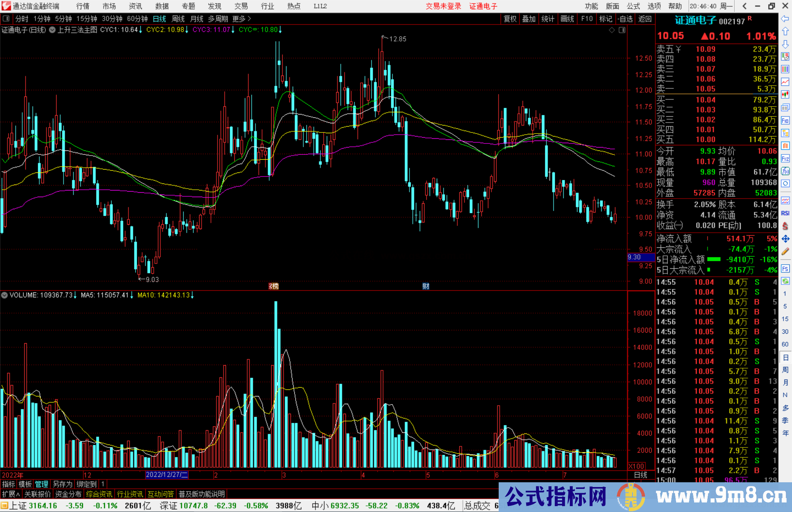
Task: Switch sidebar period to 1 minute
Action: (785, 294)
